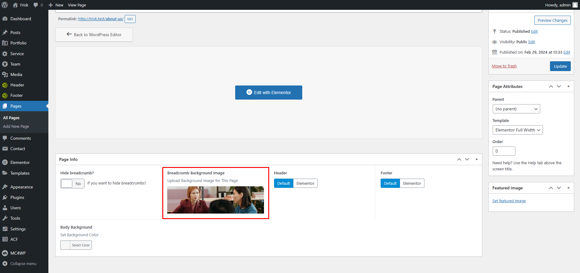This screenshot has height=273, width=580.
Task: Select Elementor option for Header
Action: point(305,183)
